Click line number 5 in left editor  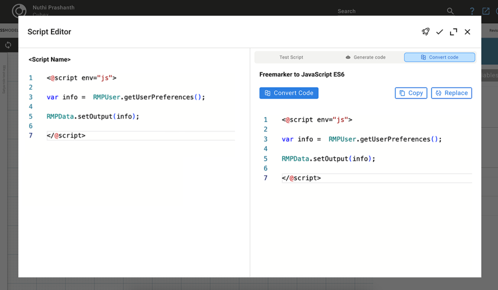coord(31,116)
